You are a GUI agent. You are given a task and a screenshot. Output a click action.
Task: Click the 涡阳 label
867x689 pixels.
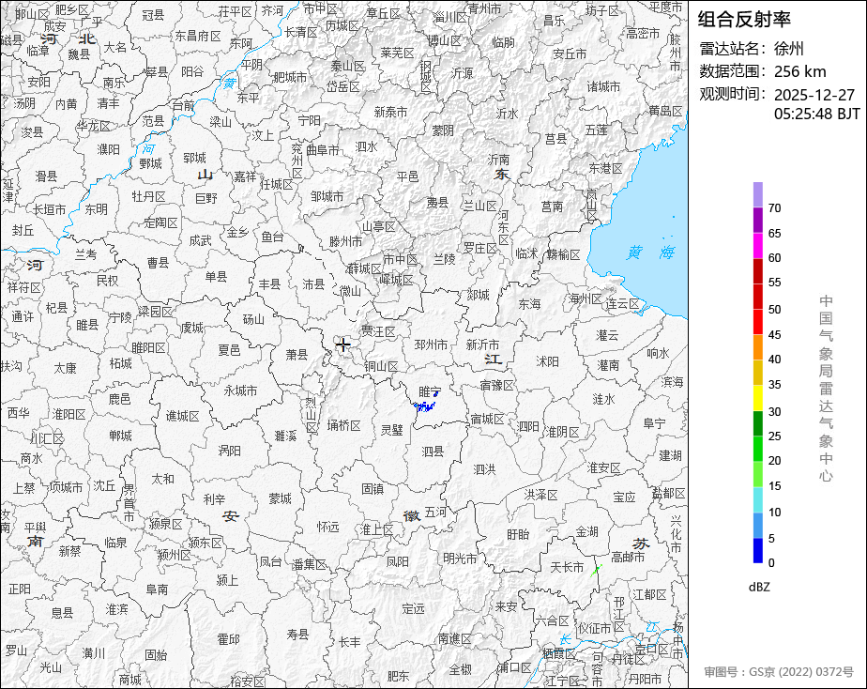pos(229,451)
